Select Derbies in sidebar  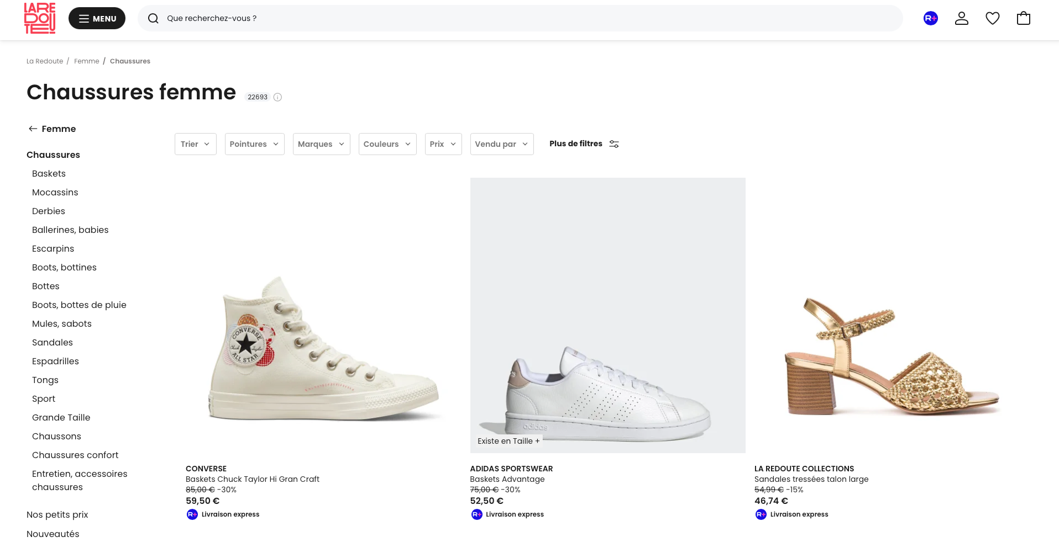pyautogui.click(x=49, y=211)
